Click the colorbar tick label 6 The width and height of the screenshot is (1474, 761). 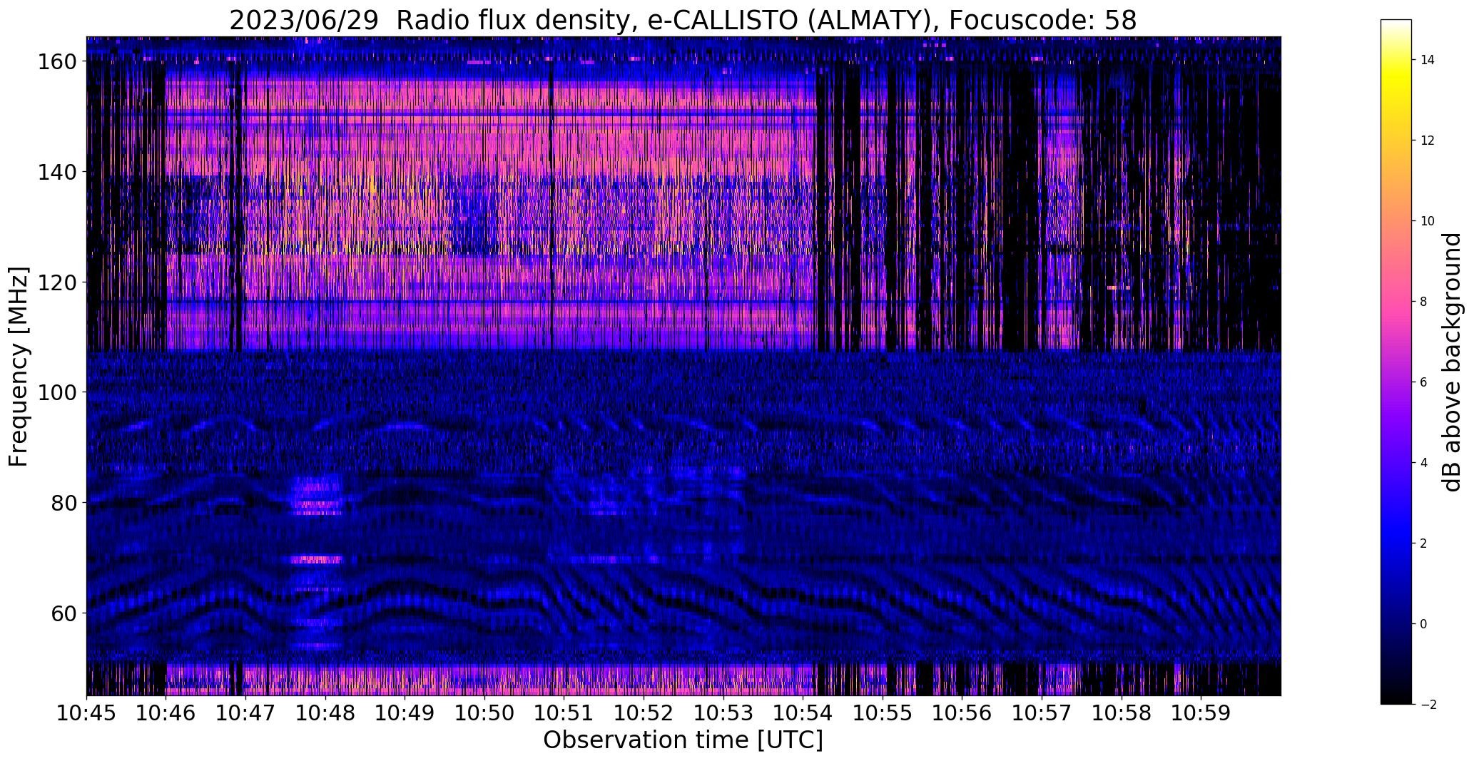(x=1423, y=382)
